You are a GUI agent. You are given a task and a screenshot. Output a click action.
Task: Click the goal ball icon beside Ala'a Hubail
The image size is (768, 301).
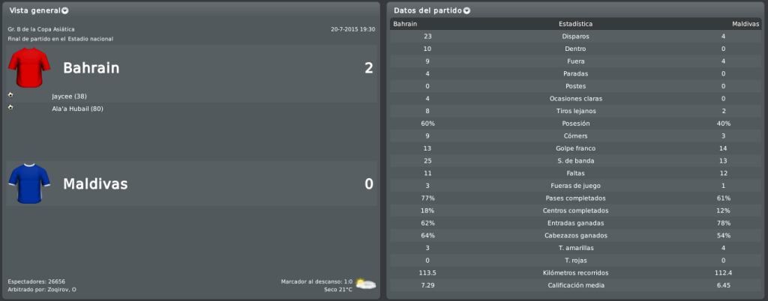pyautogui.click(x=10, y=108)
